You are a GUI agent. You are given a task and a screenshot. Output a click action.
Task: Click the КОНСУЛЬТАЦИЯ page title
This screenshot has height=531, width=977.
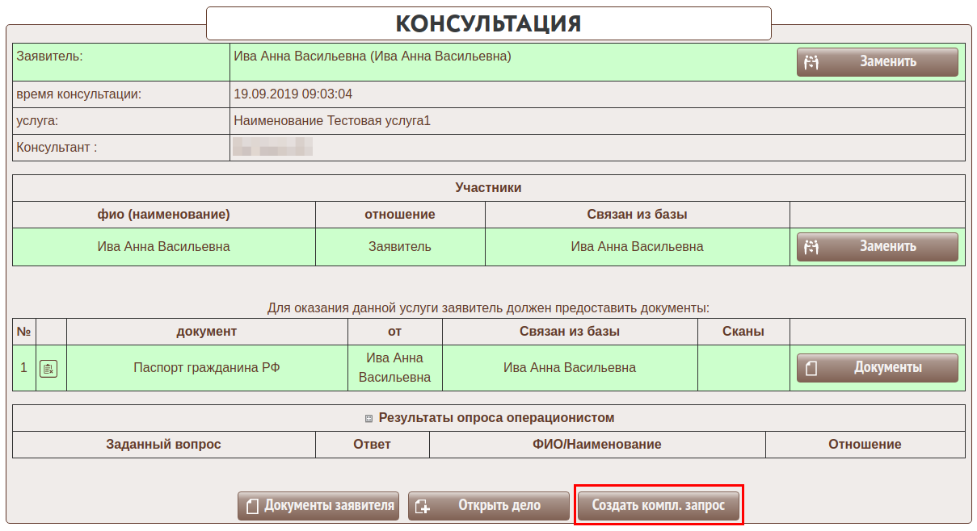coord(488,23)
